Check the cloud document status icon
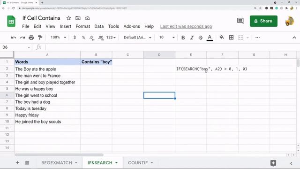 [88, 18]
